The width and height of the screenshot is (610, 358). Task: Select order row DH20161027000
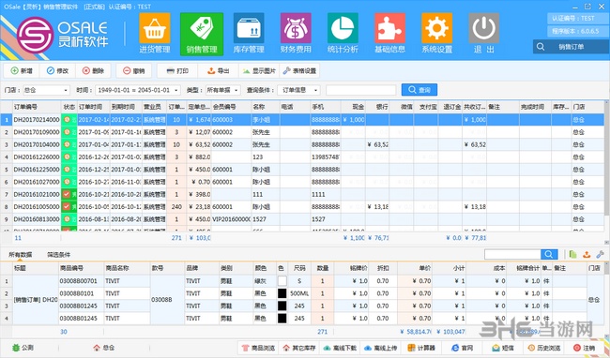click(x=302, y=182)
